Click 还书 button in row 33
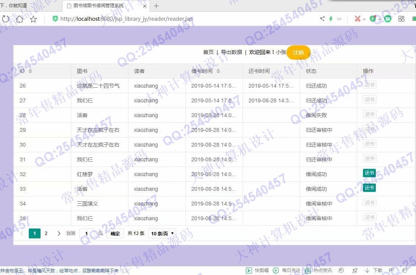Screen dimensions: 416x275 click(x=369, y=188)
